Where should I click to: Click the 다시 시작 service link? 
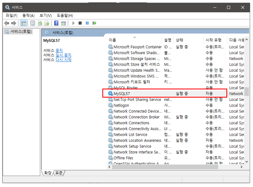click(63, 60)
